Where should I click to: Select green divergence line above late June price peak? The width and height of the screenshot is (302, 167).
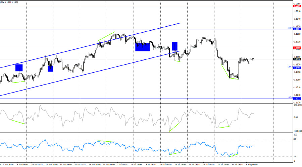tap(106, 36)
